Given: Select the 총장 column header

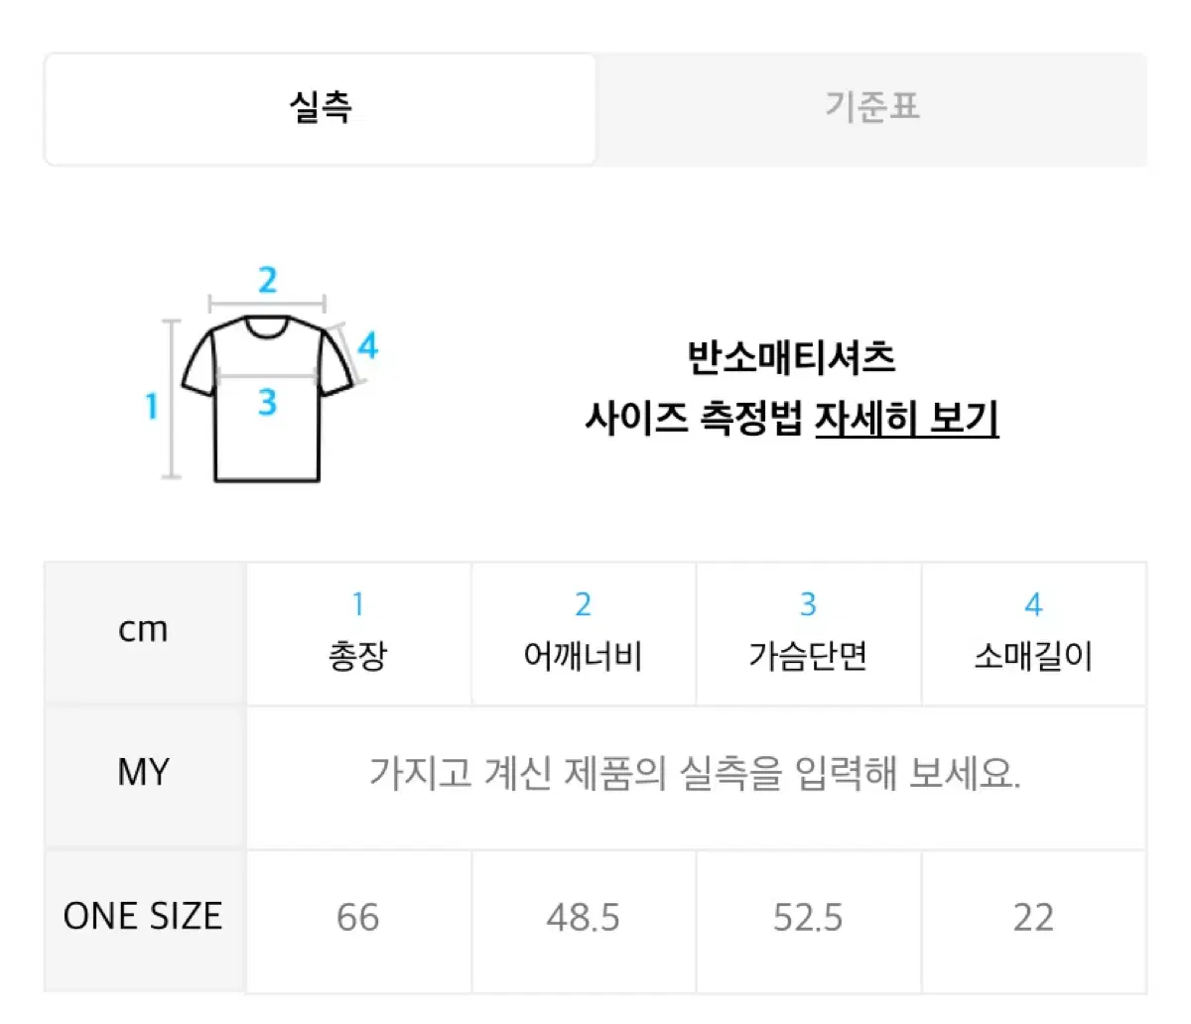Looking at the screenshot, I should point(357,633).
